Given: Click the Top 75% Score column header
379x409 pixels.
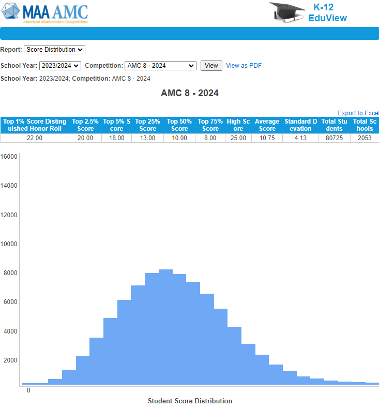Looking at the screenshot, I should (x=210, y=125).
